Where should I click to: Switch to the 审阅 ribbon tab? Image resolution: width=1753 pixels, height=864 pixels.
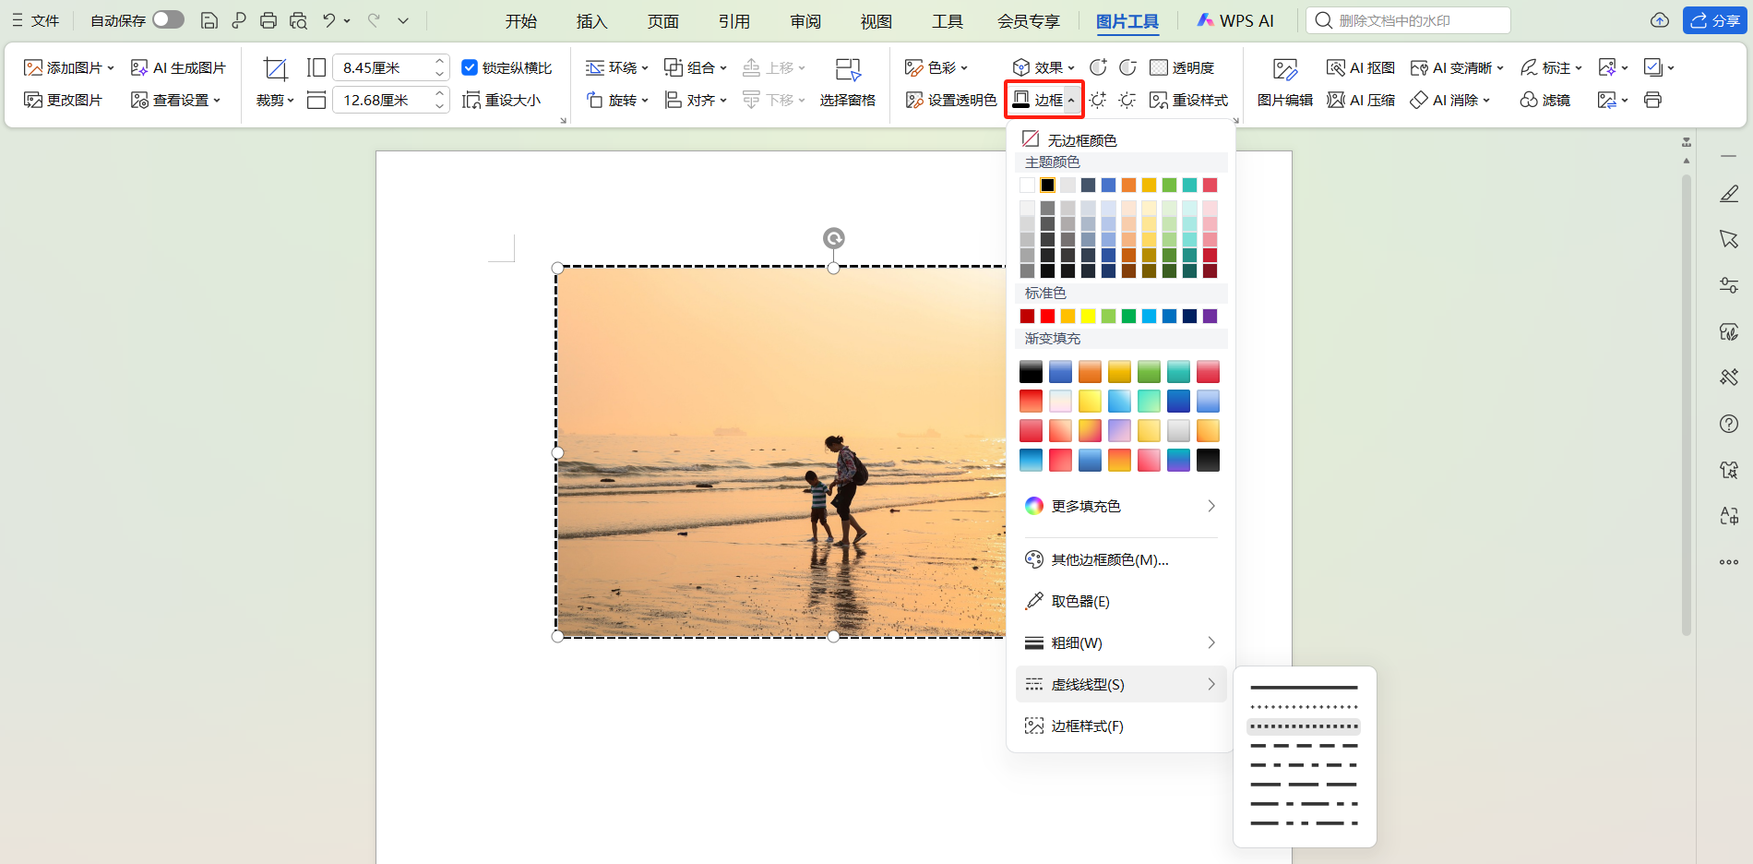click(x=805, y=20)
